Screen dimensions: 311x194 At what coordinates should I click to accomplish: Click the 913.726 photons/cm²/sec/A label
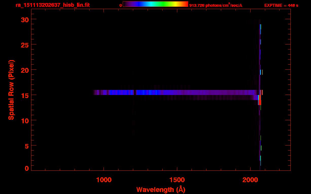pyautogui.click(x=216, y=5)
